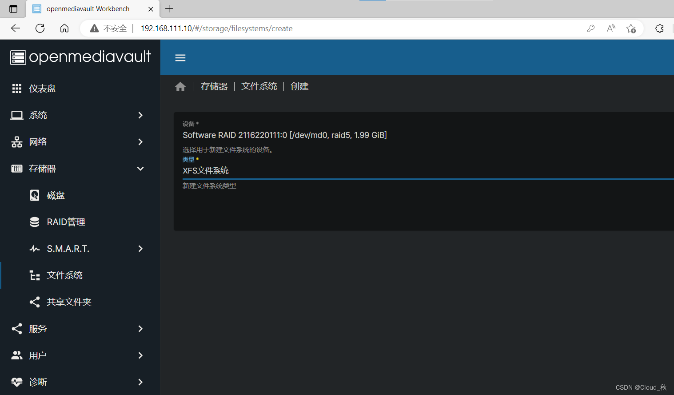Screen dimensions: 674x395
Task: Open RAID管理 in the sidebar
Action: 80,222
